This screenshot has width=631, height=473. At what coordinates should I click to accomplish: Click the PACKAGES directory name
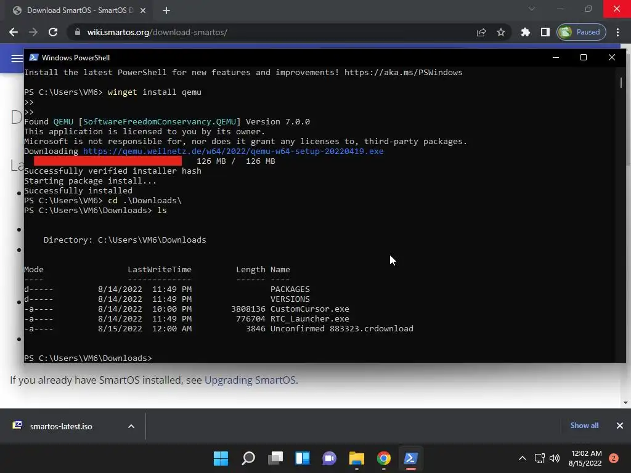(290, 289)
